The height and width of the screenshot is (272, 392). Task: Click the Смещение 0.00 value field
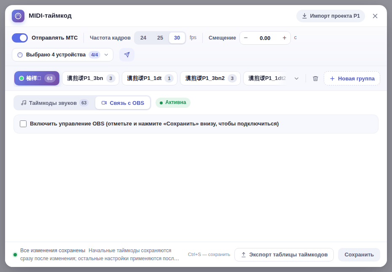tap(265, 38)
